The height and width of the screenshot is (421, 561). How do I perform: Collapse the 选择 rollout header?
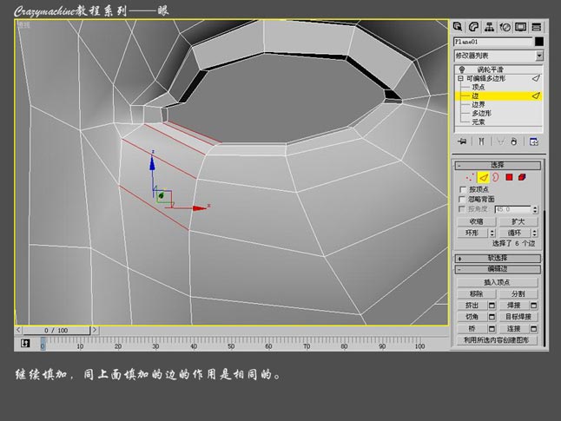(498, 165)
